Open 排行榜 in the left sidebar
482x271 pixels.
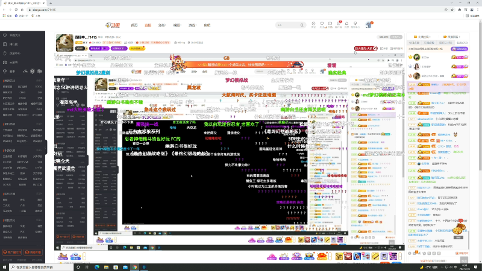click(x=13, y=44)
